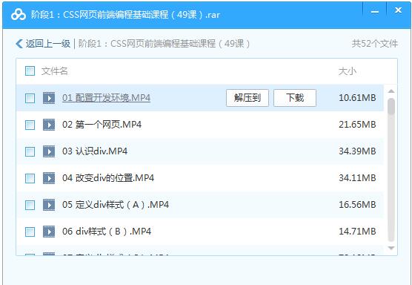Image resolution: width=412 pixels, height=285 pixels.
Task: Click the scrollbar up arrow
Action: 391,91
